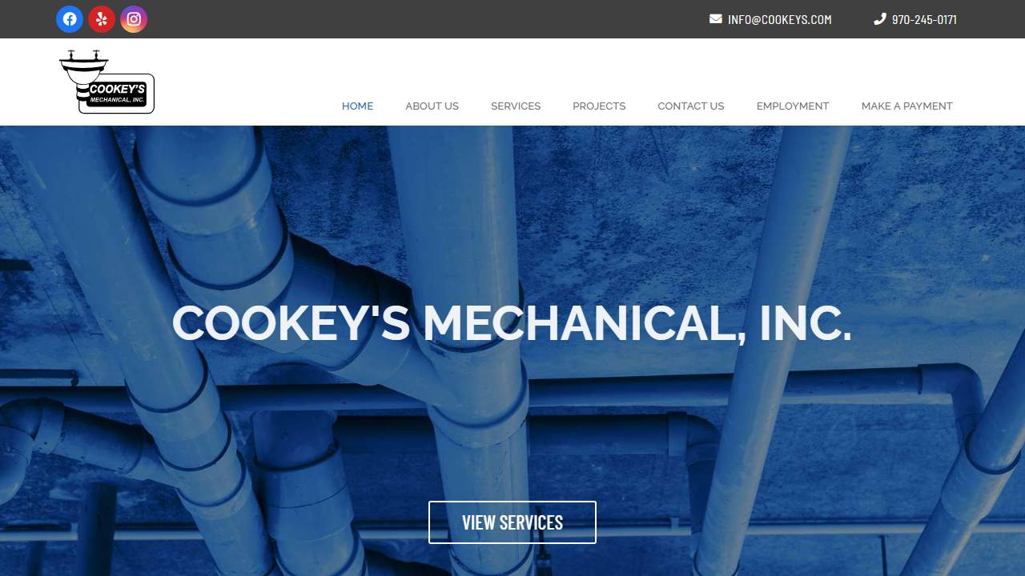Viewport: 1025px width, 576px height.
Task: Open the About Us menu item
Action: pyautogui.click(x=432, y=106)
